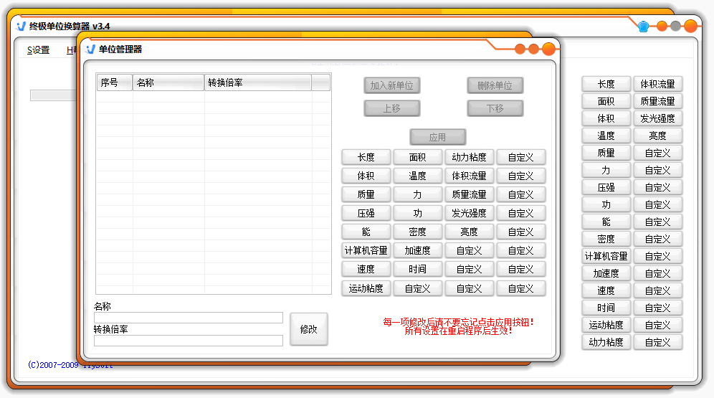Open 能 category in main window
The height and width of the screenshot is (398, 714).
pyautogui.click(x=606, y=222)
